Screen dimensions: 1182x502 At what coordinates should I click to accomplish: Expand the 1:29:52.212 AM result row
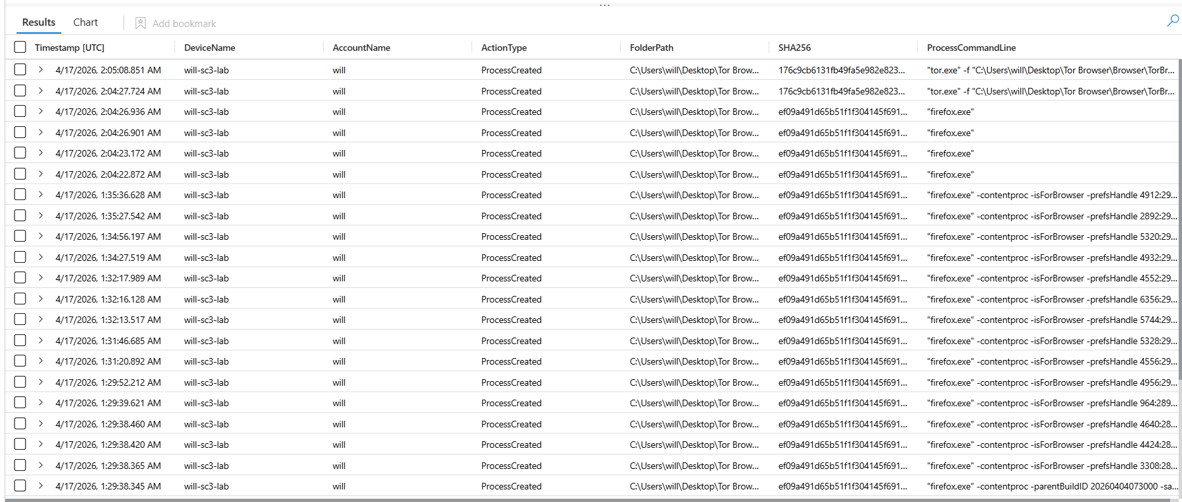coord(40,382)
